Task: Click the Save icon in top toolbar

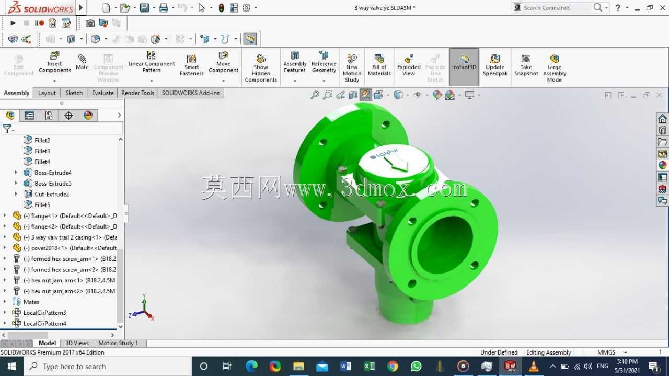Action: tap(145, 8)
